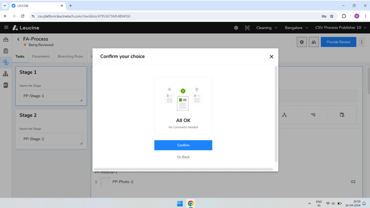
Task: Select the All OK option card
Action: pos(183,105)
